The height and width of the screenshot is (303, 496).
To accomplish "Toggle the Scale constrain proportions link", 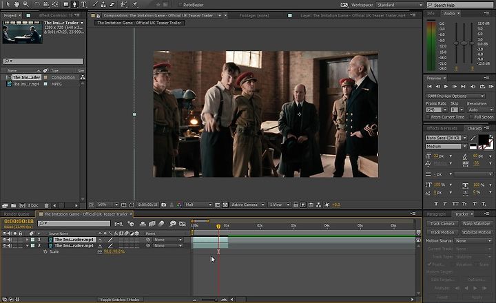I will click(100, 251).
